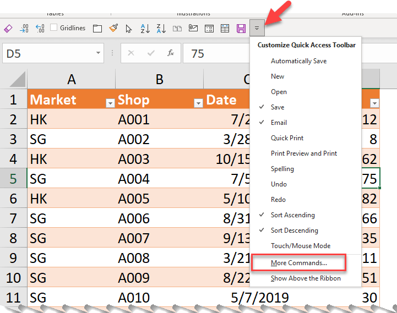Click the Sort Descending Z-A icon

(x=161, y=28)
